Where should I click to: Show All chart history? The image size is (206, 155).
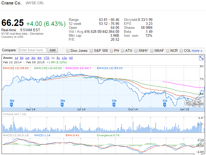pos(71,58)
